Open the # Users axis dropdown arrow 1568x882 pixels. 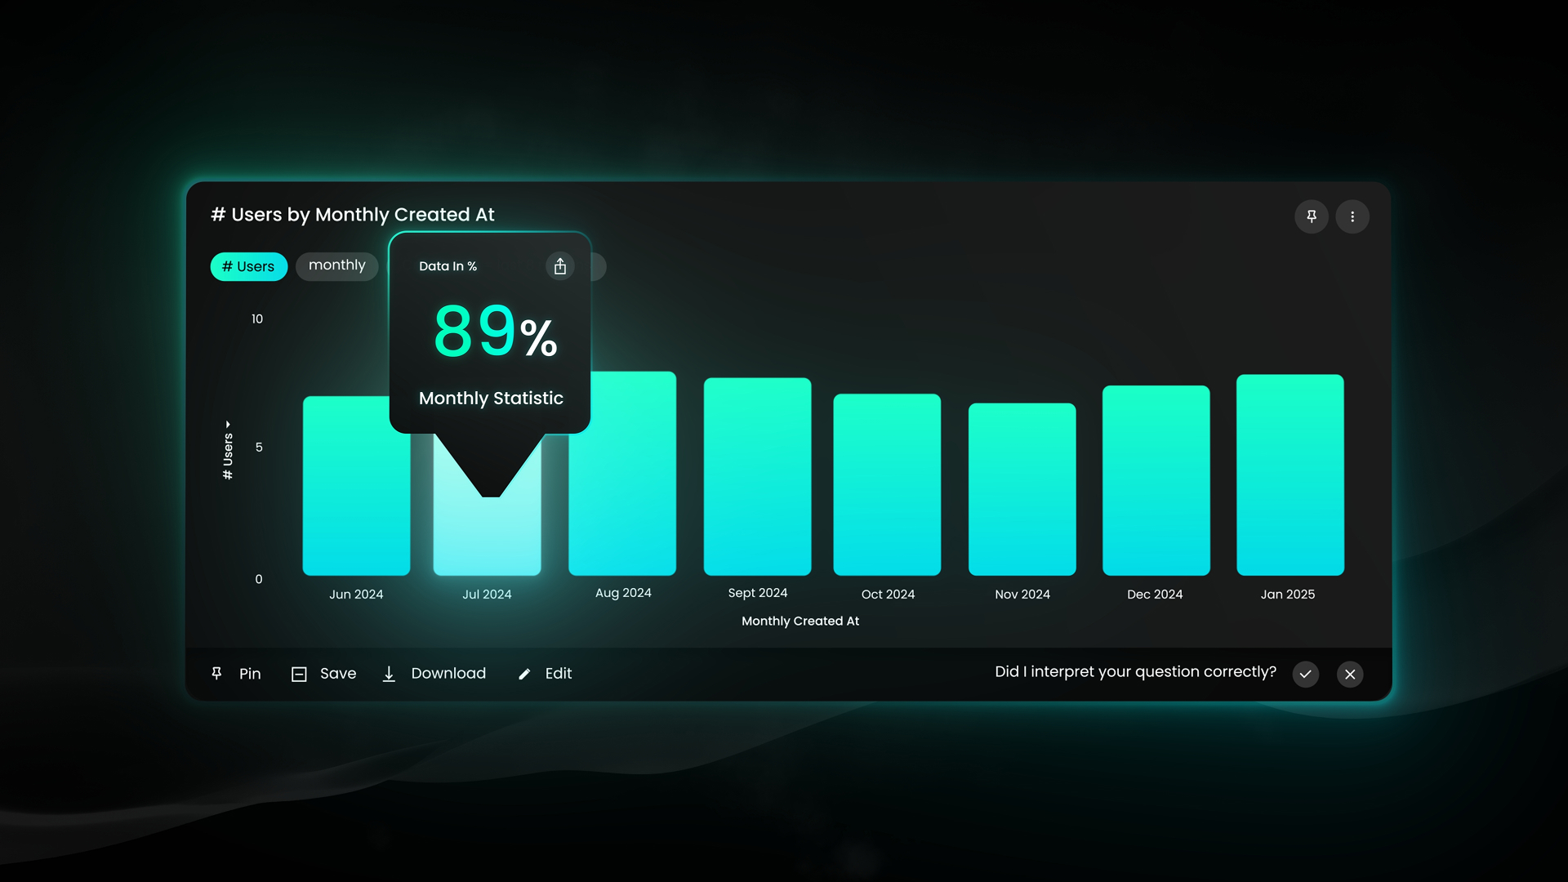click(x=228, y=425)
